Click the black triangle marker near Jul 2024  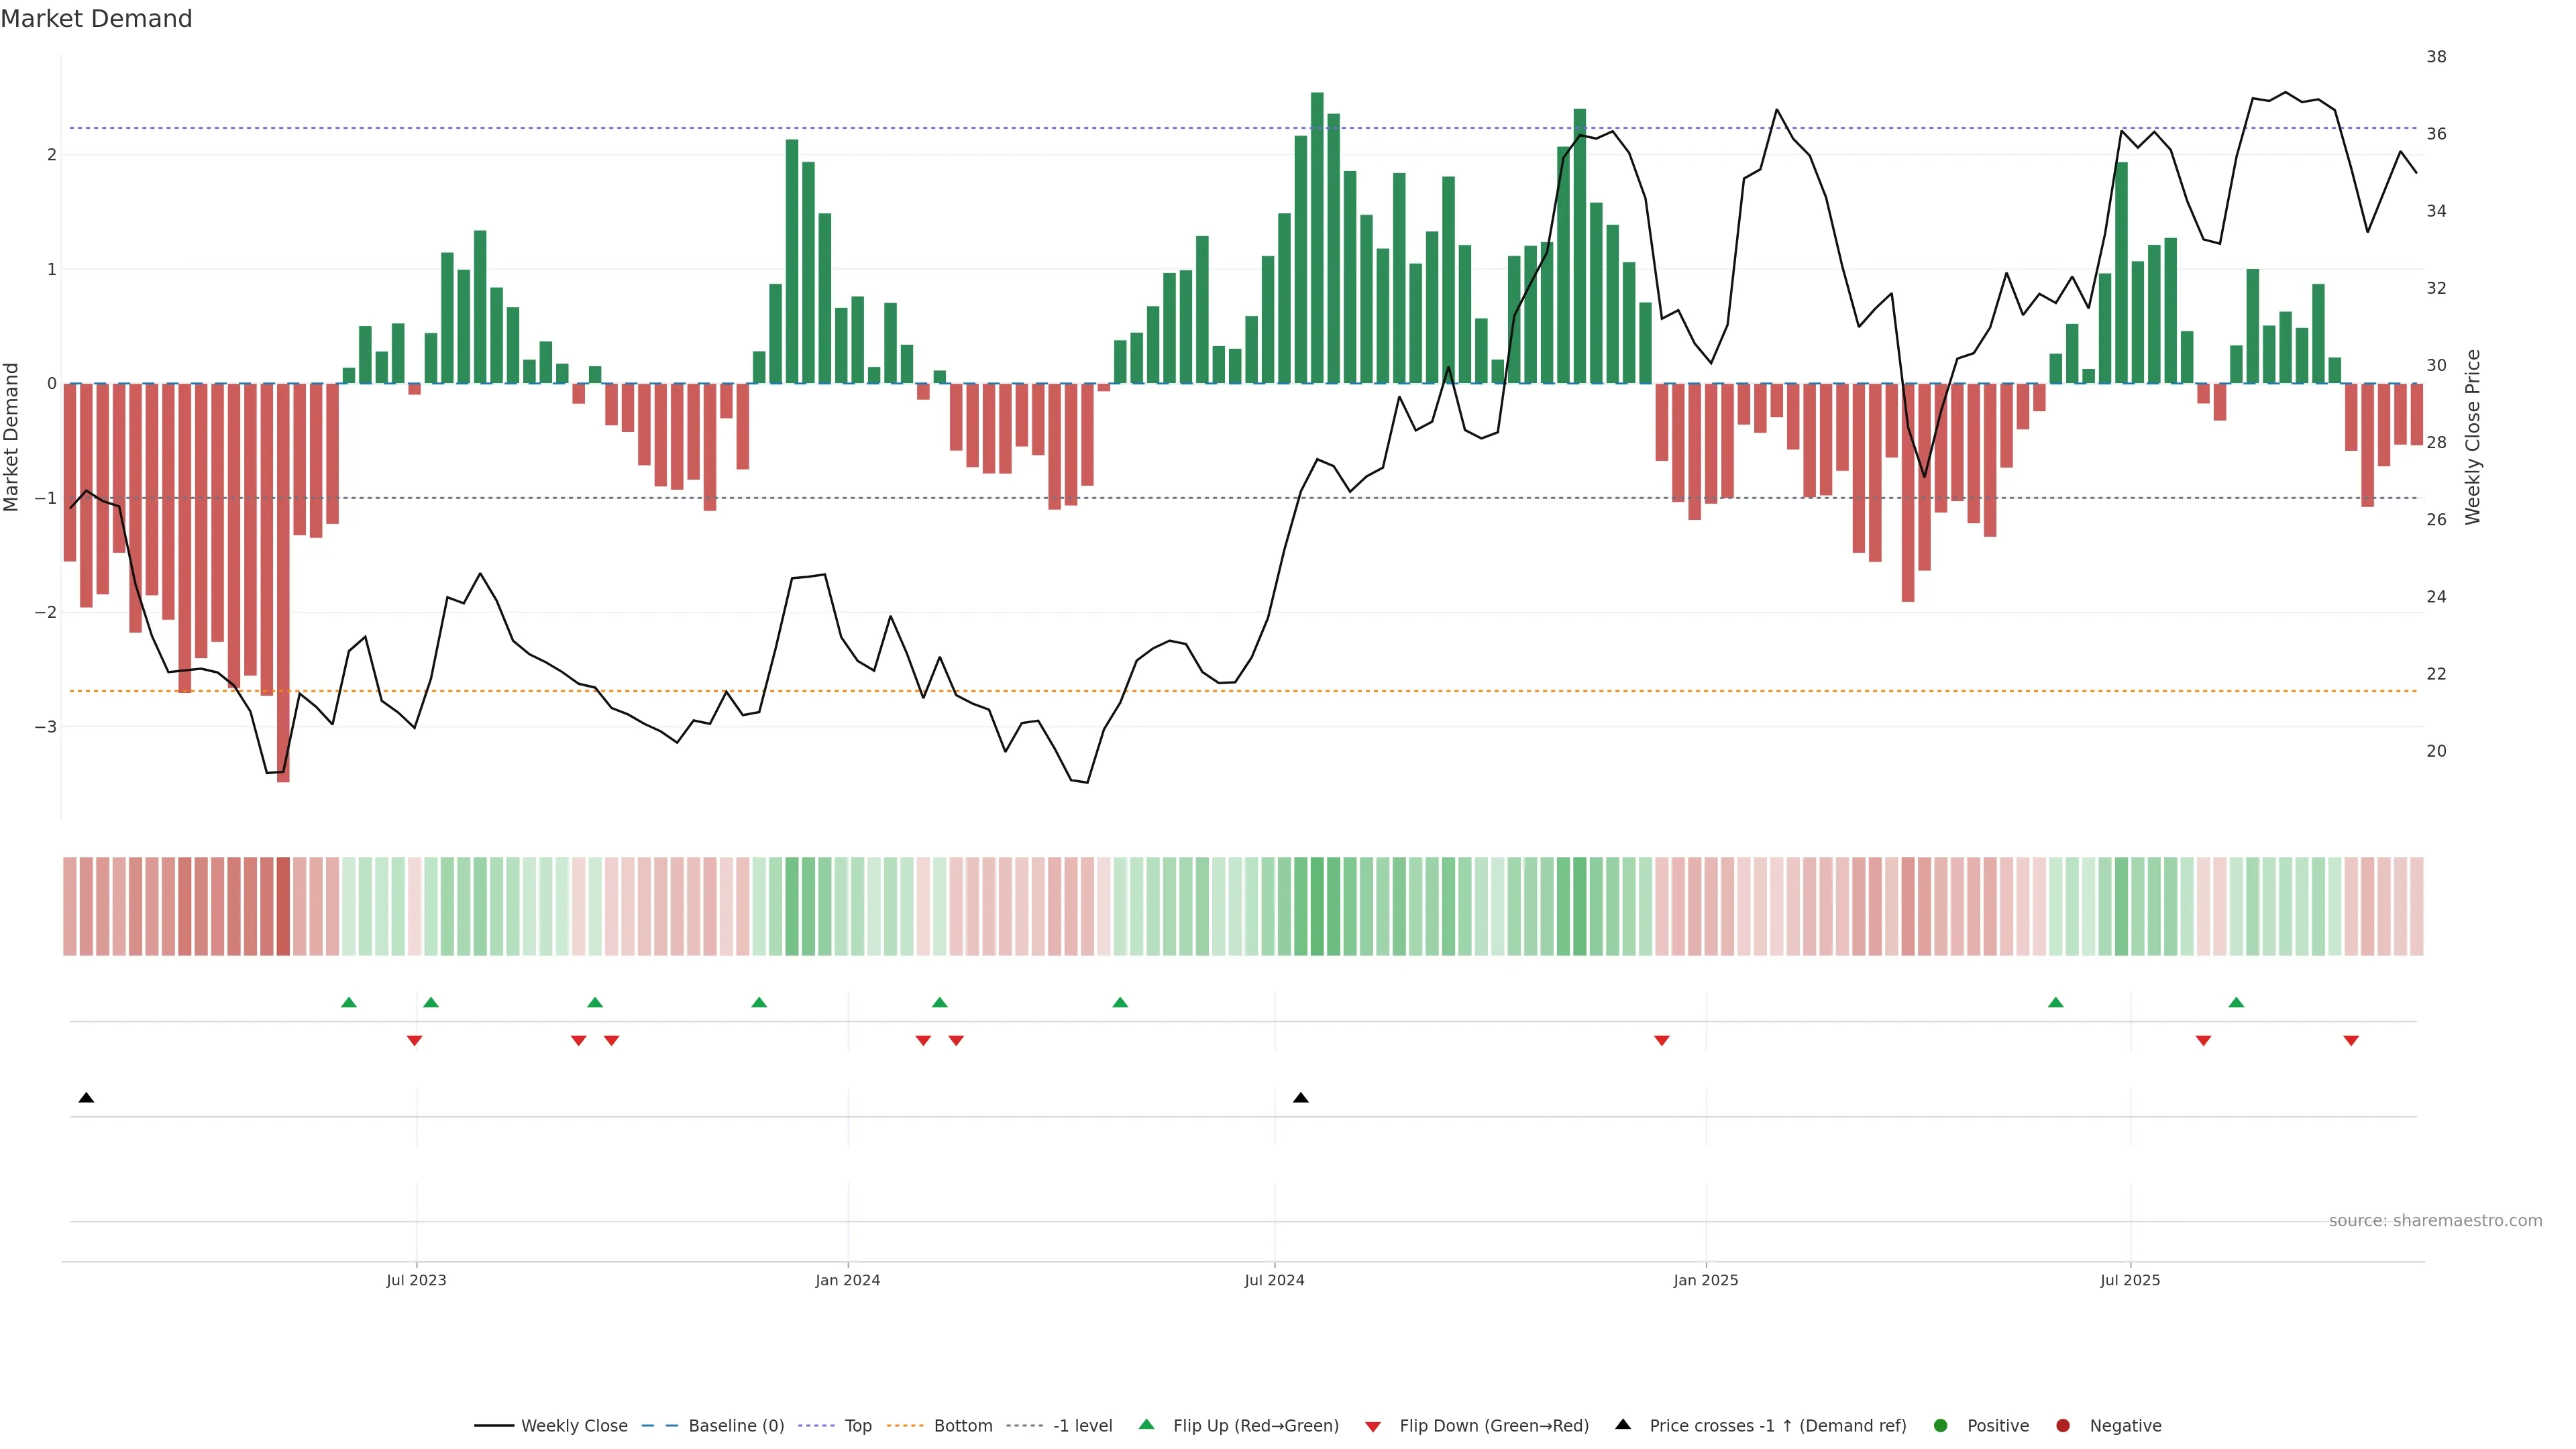pyautogui.click(x=1300, y=1098)
